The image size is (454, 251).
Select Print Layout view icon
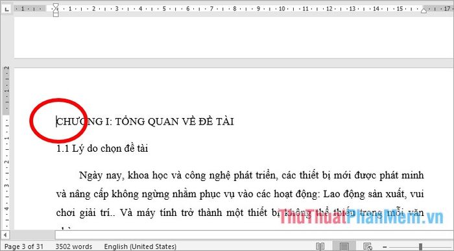(344, 246)
